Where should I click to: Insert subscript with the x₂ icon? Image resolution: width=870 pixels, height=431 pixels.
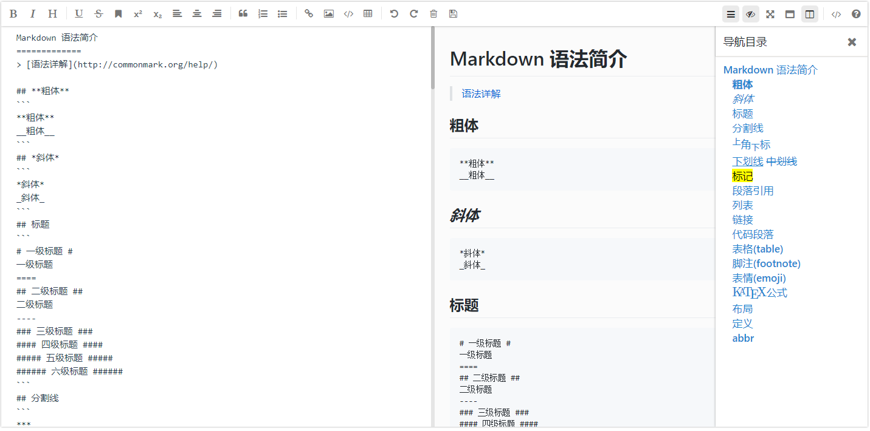coord(157,14)
